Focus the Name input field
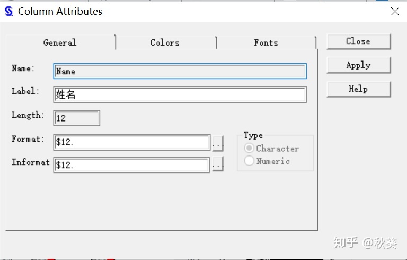This screenshot has height=260, width=407. pos(180,71)
